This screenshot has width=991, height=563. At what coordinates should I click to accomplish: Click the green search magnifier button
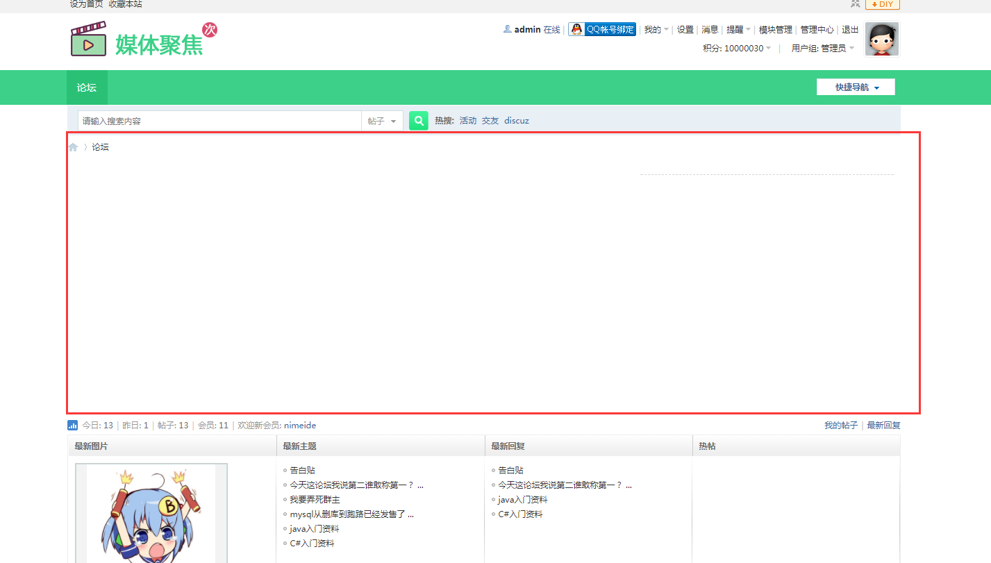pos(419,121)
